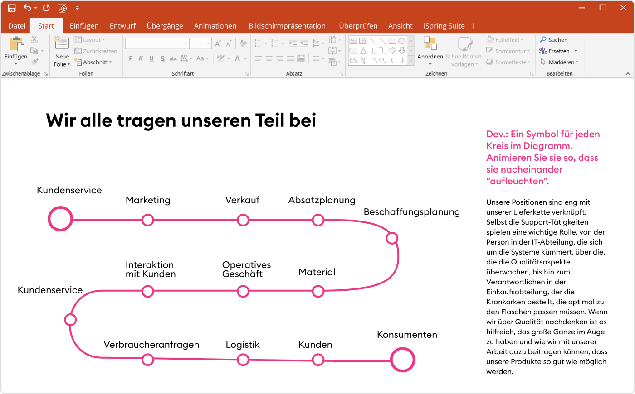635x394 pixels.
Task: Collapse the ribbon with the chevron
Action: coord(628,73)
